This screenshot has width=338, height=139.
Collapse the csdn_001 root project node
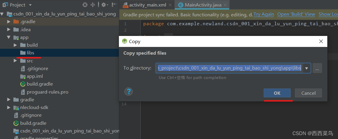(2, 14)
